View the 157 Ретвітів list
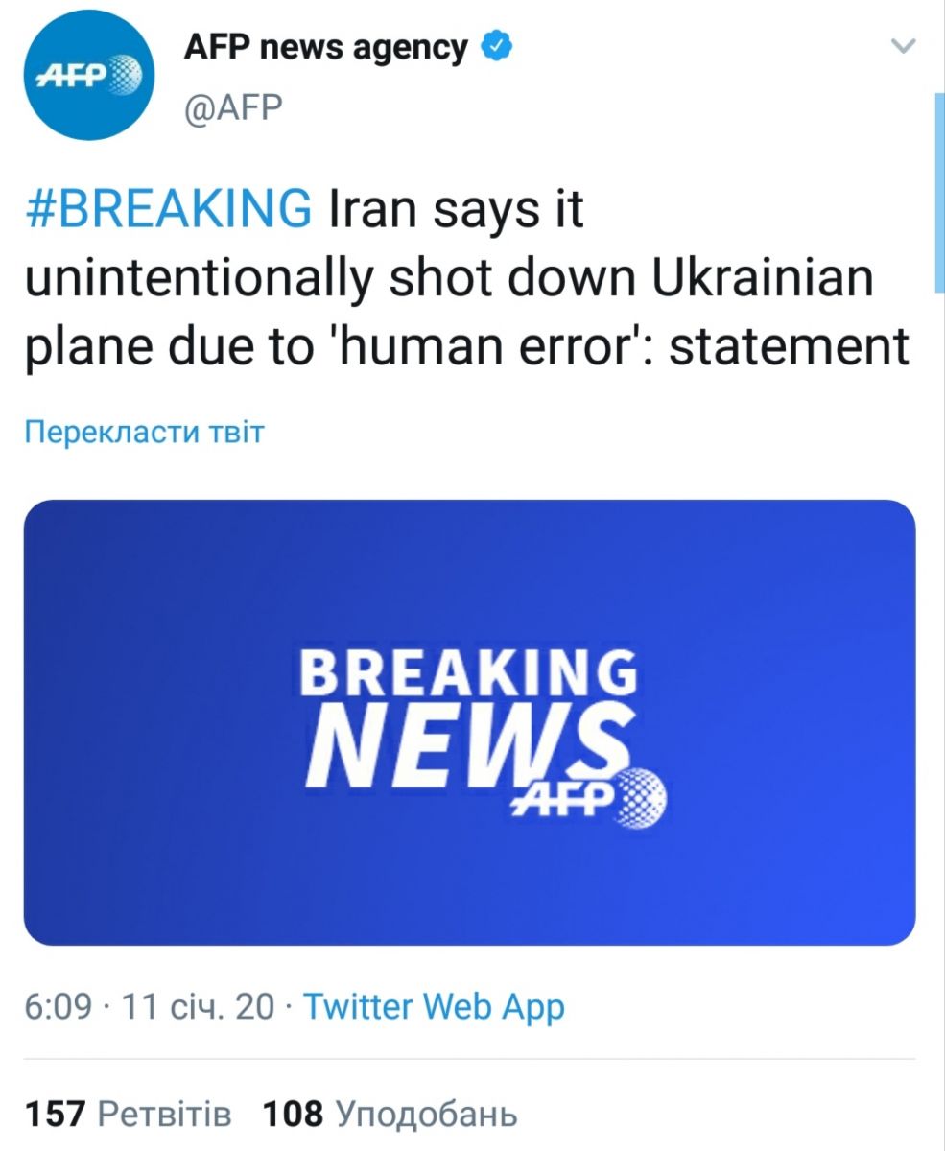 pos(128,1114)
